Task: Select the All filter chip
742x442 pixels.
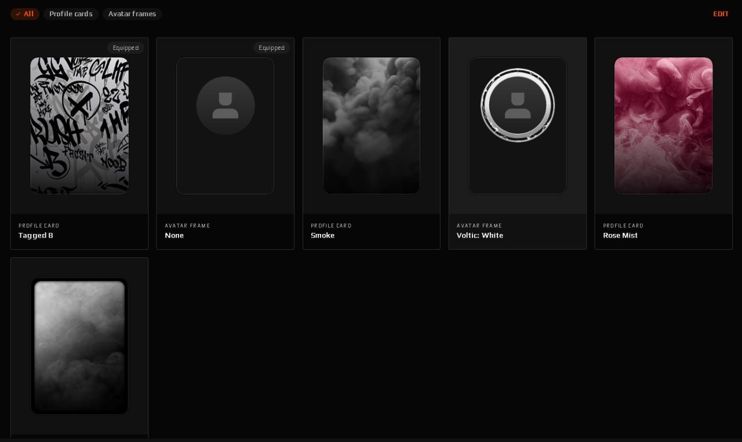Action: (x=25, y=14)
